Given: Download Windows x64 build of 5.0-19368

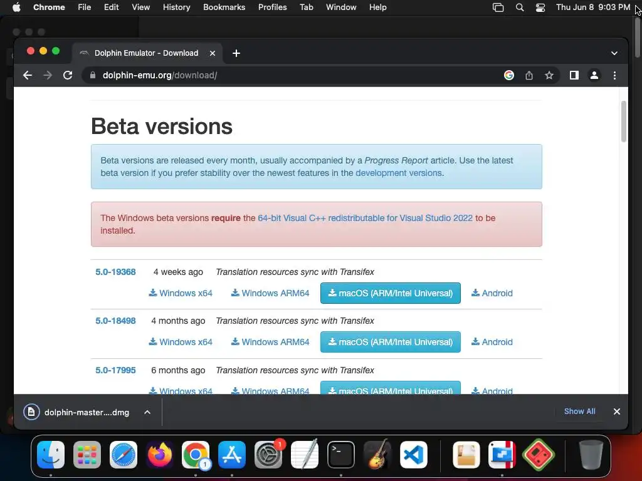Looking at the screenshot, I should click(181, 293).
